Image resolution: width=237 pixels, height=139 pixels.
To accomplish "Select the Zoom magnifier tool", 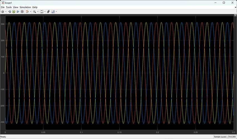I will [34, 12].
